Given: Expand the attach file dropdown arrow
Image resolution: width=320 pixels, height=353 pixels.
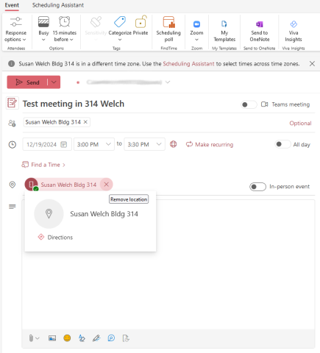Looking at the screenshot, I should click(x=38, y=338).
